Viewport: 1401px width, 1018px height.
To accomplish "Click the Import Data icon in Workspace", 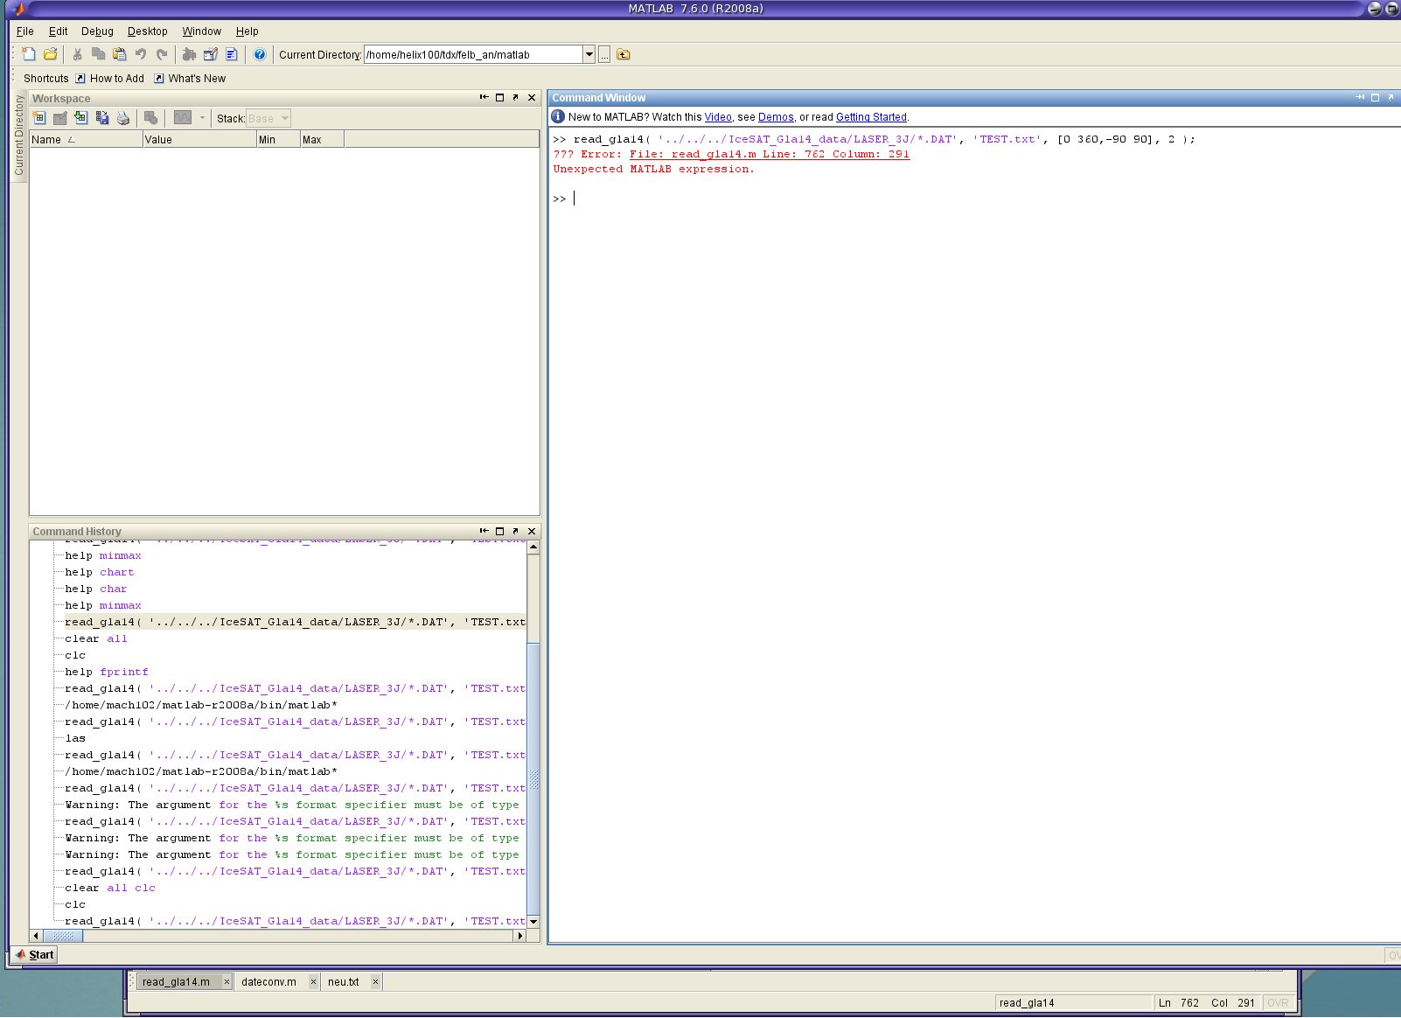I will click(81, 118).
